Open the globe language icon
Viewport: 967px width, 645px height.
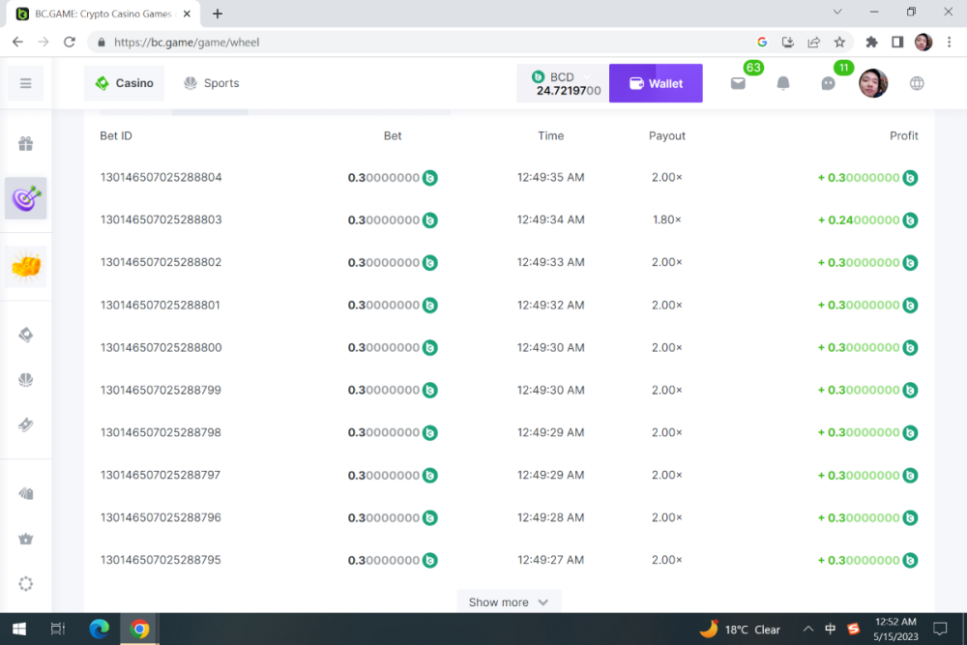coord(917,83)
